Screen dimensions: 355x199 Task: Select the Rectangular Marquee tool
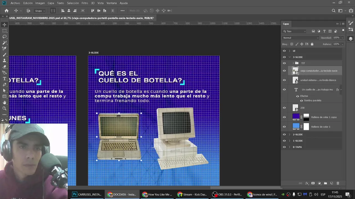[x=4, y=31]
